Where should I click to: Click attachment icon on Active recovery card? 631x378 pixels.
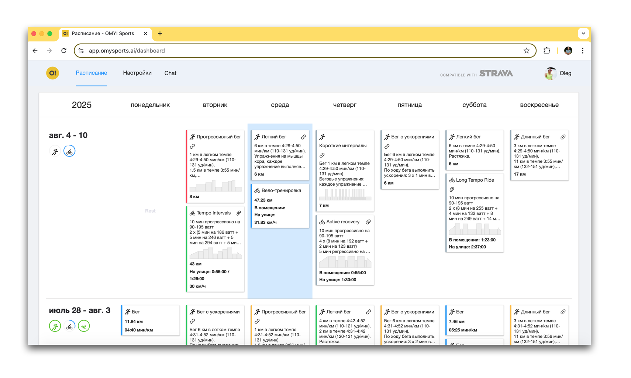pos(368,222)
